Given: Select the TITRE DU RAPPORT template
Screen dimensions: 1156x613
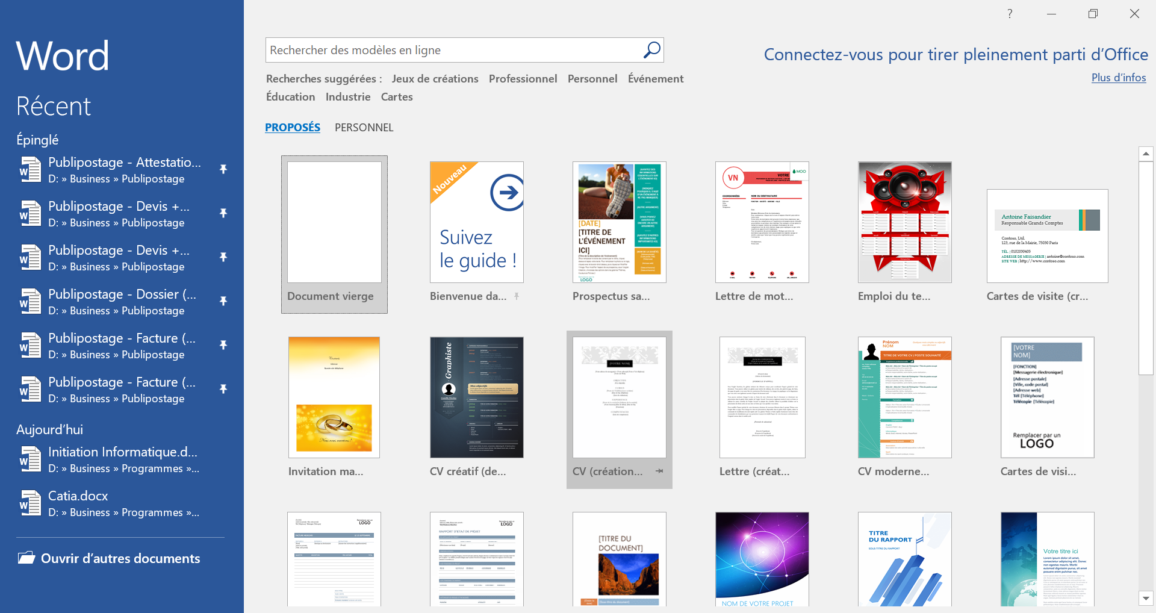Looking at the screenshot, I should (x=905, y=559).
